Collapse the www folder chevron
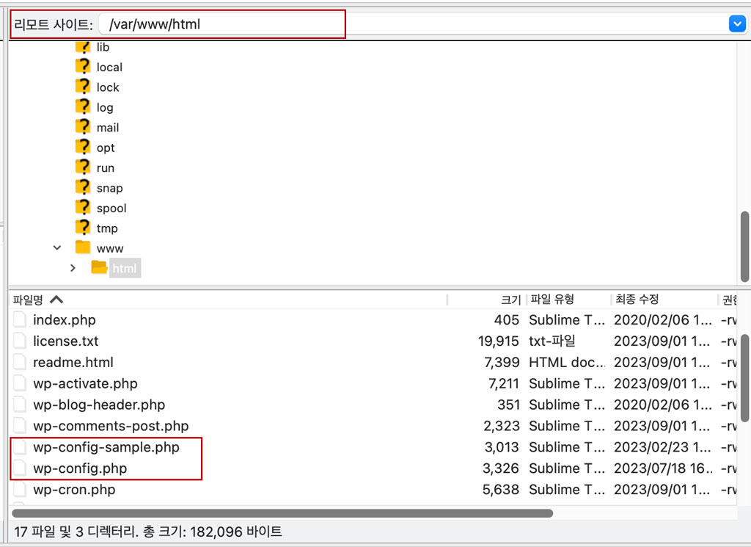Viewport: 751px width, 547px height. (57, 248)
